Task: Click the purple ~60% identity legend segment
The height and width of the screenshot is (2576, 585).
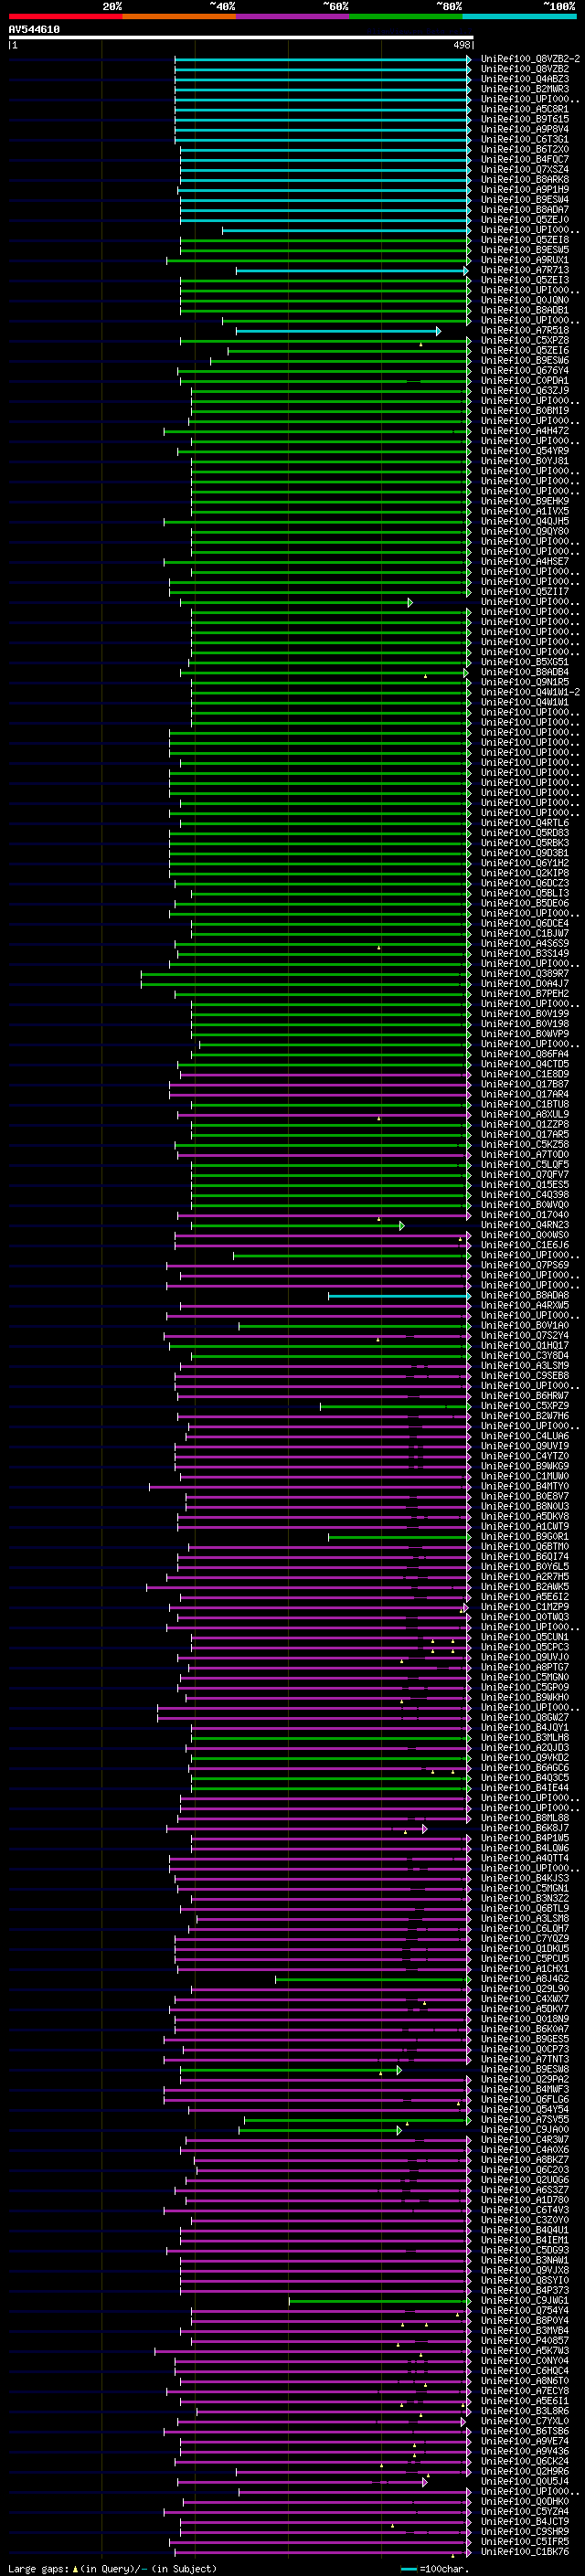Action: (293, 16)
